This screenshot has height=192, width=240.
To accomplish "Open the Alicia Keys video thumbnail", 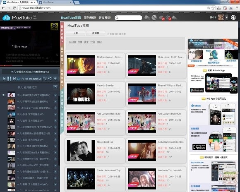I will pos(142,66).
